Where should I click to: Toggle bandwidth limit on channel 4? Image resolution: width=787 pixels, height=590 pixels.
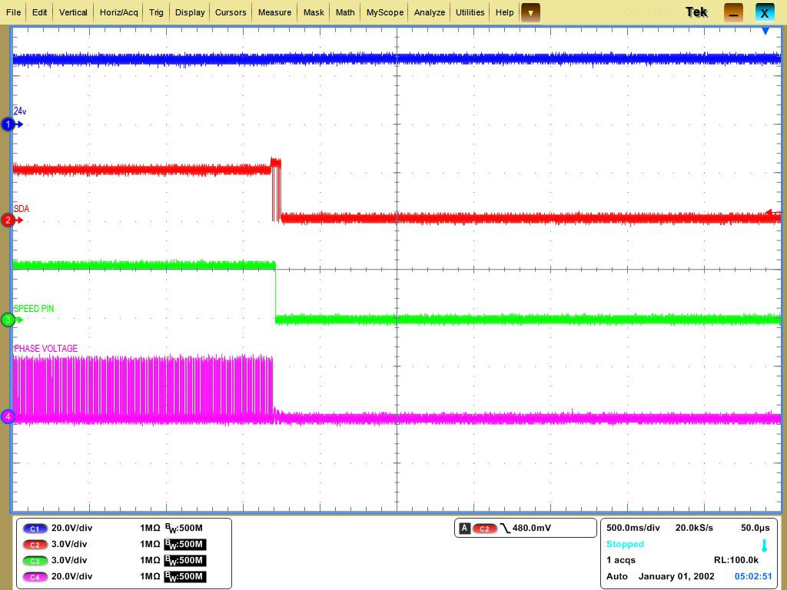pos(185,576)
